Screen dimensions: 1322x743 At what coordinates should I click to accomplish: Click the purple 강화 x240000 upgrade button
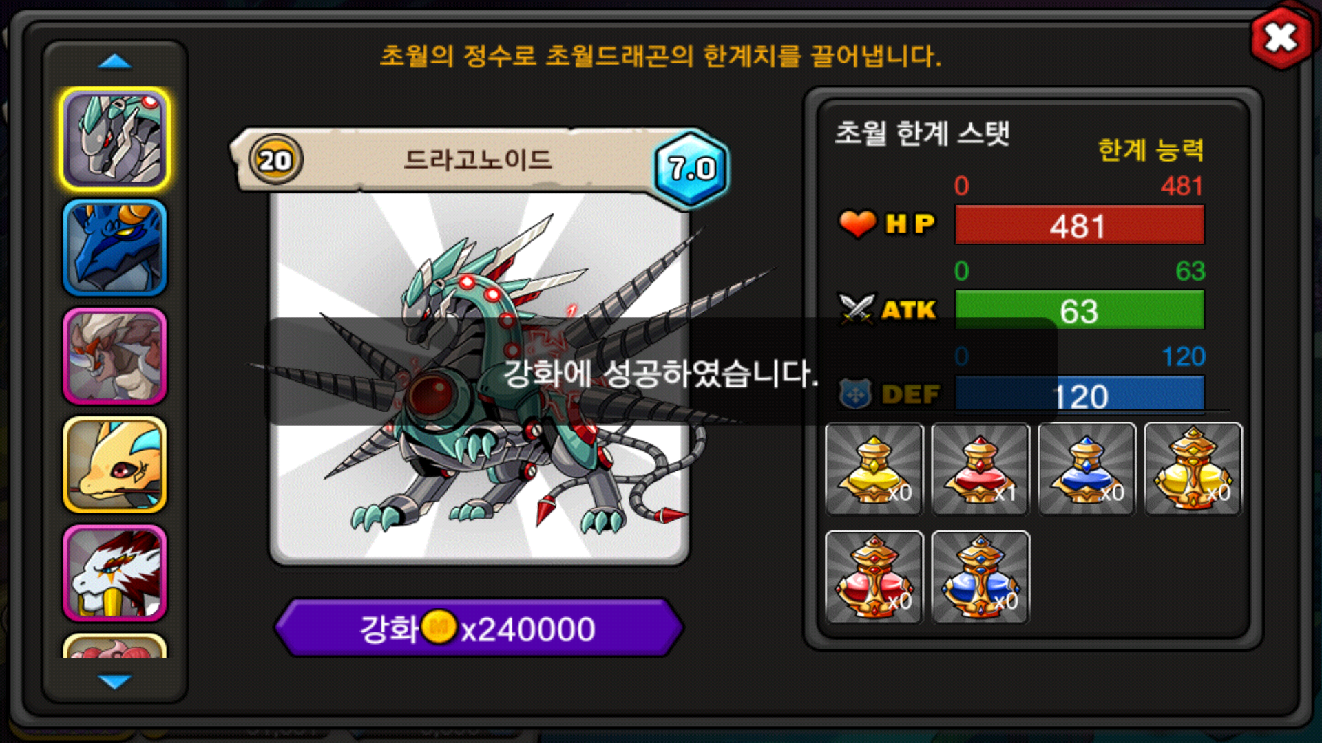pos(479,628)
